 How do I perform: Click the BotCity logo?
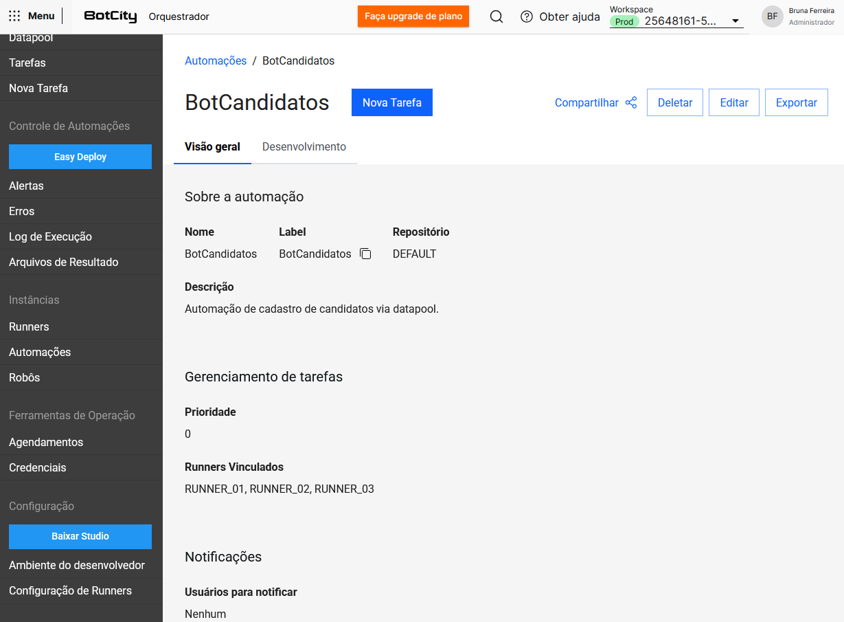click(111, 16)
